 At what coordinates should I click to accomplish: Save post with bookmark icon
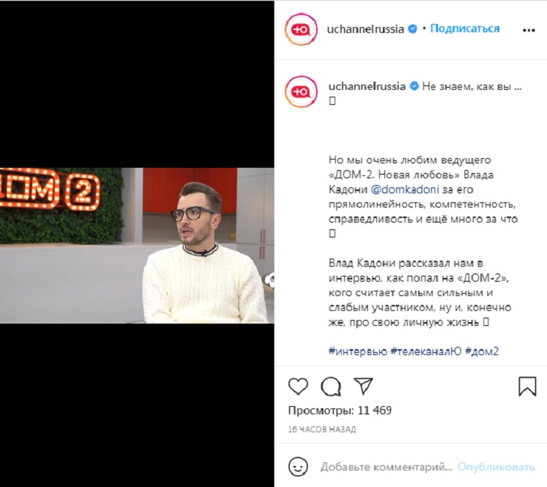527,386
